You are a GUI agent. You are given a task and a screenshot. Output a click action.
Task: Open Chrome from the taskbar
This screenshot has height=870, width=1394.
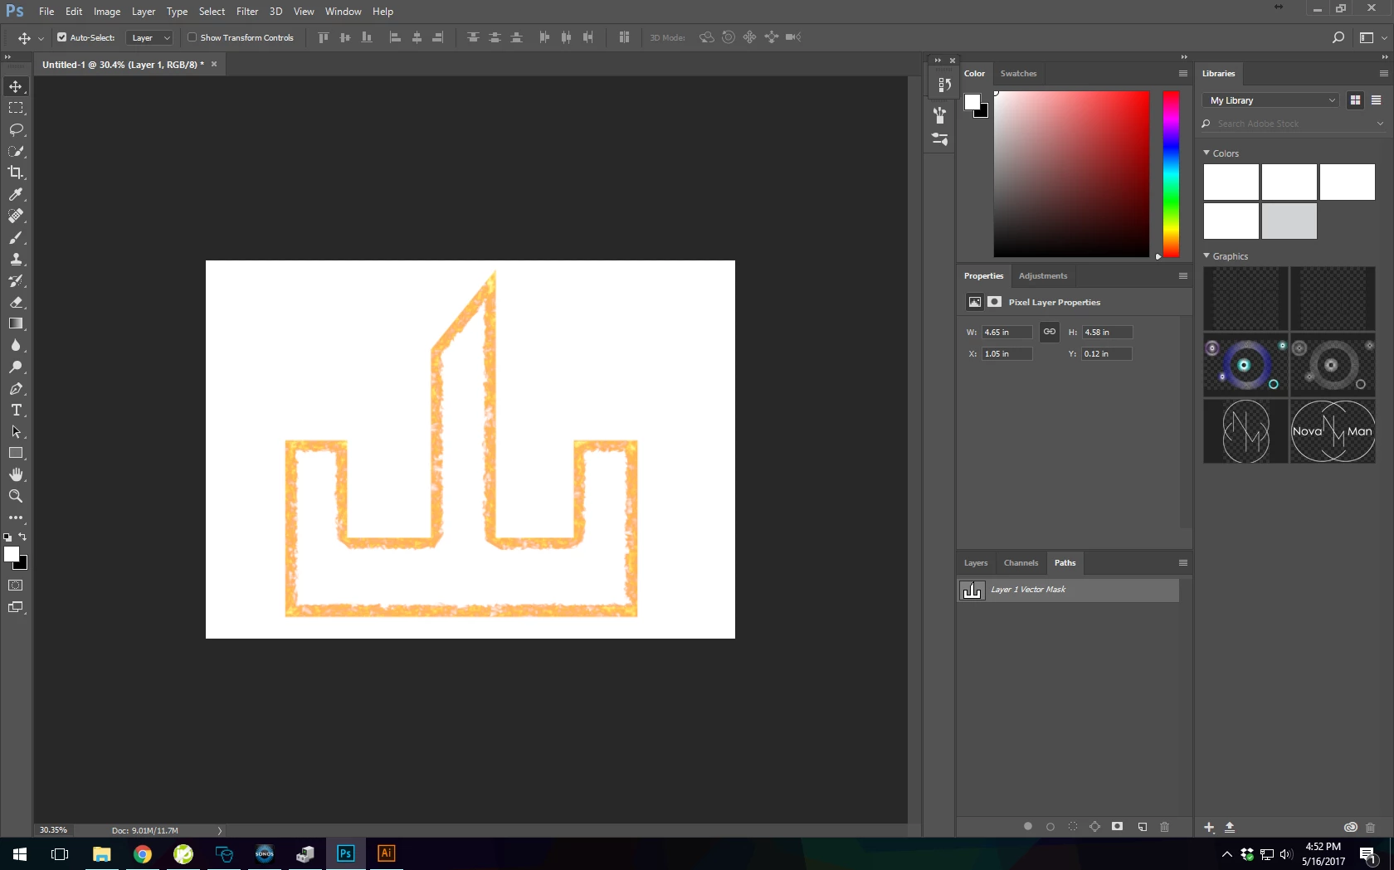click(143, 853)
